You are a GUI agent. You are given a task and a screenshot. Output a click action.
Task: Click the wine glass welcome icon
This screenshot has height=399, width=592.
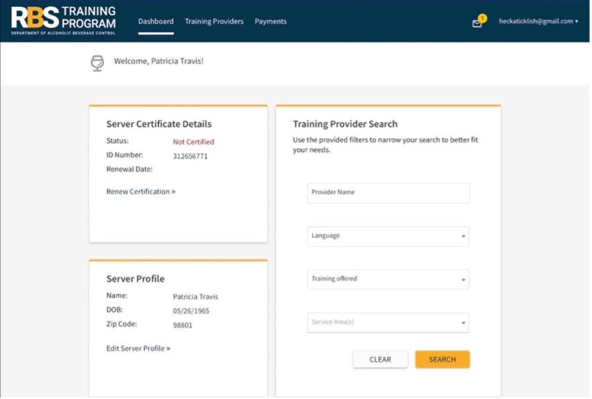[x=98, y=63]
